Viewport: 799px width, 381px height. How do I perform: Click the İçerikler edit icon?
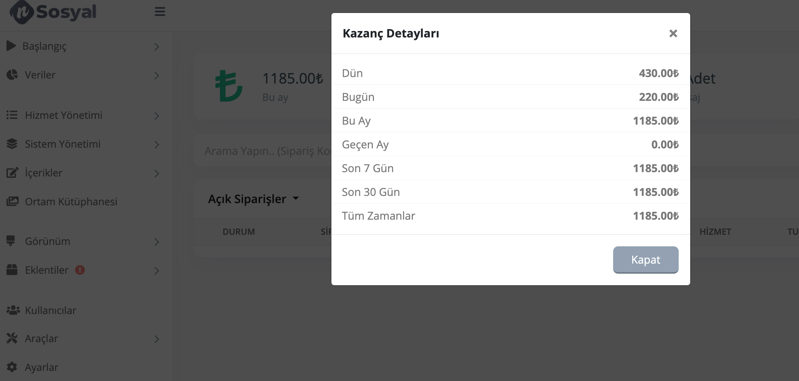12,172
